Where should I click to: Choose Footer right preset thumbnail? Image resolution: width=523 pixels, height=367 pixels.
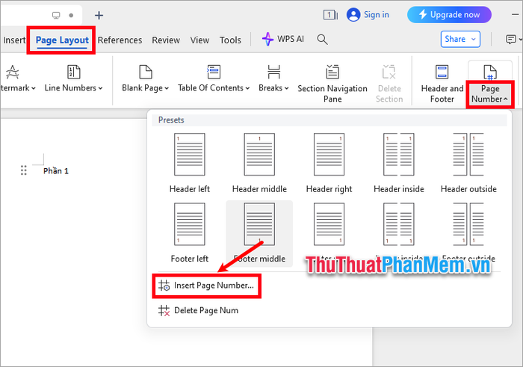329,224
